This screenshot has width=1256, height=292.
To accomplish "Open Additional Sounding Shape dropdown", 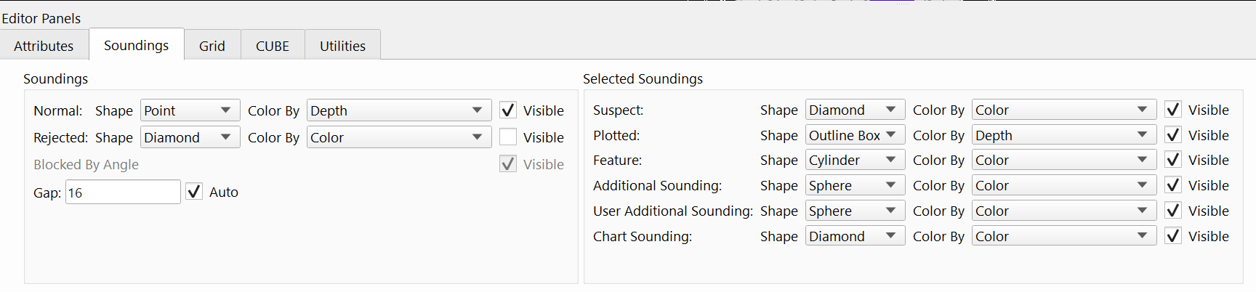I will (x=855, y=185).
